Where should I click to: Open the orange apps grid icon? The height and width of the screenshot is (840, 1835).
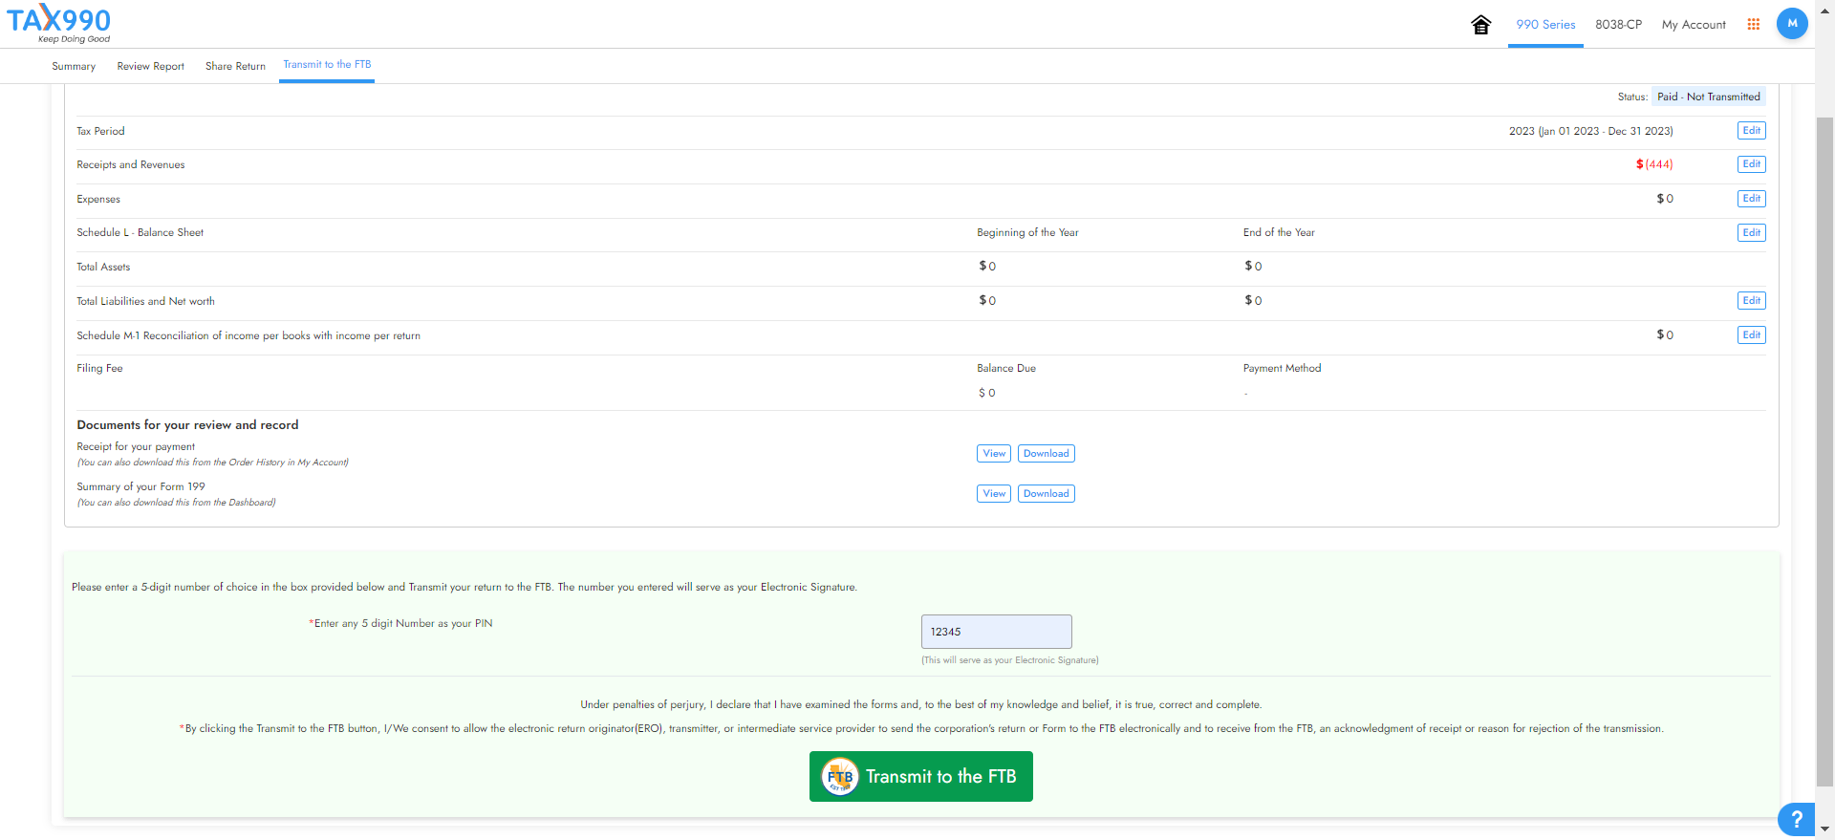tap(1753, 25)
